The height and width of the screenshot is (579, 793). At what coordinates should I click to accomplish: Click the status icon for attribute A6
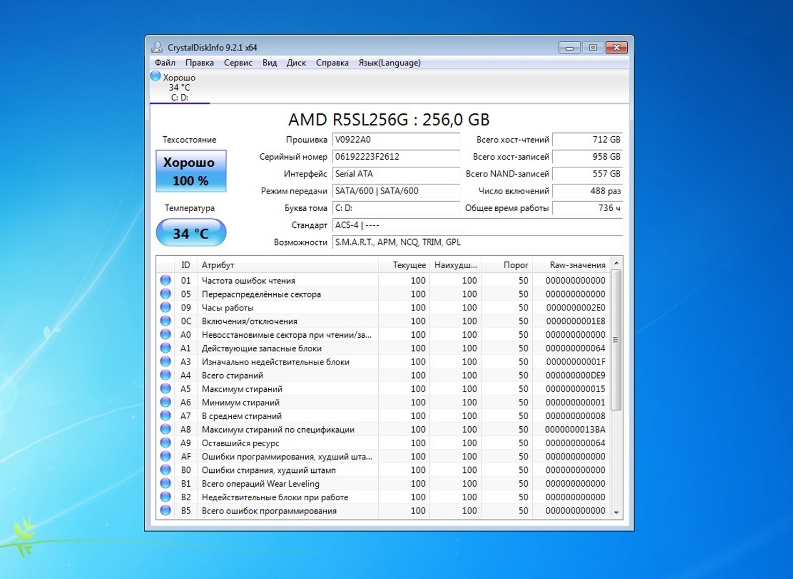(x=166, y=402)
